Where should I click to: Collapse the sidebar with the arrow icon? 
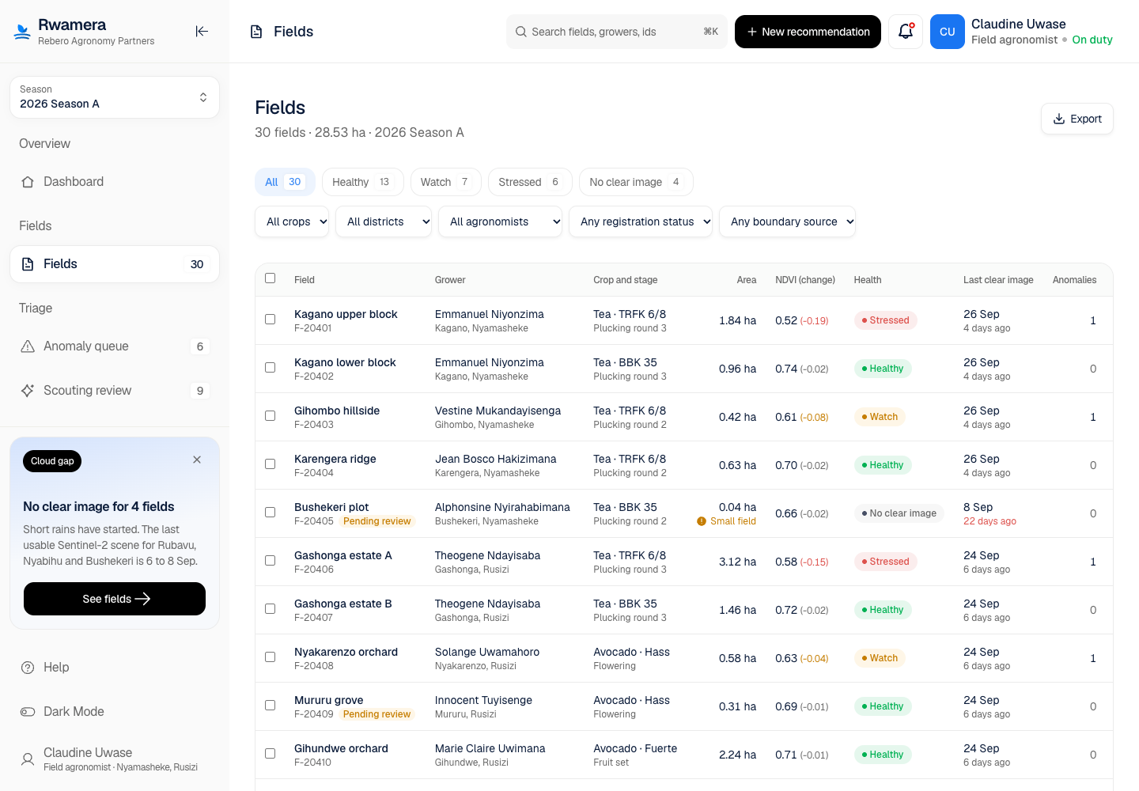(x=202, y=32)
